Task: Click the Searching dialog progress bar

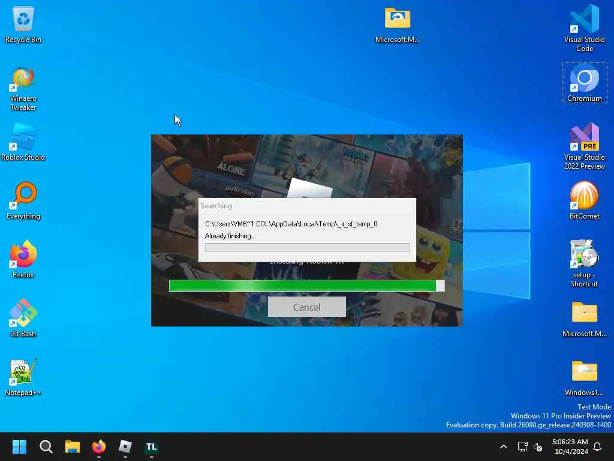Action: tap(308, 247)
